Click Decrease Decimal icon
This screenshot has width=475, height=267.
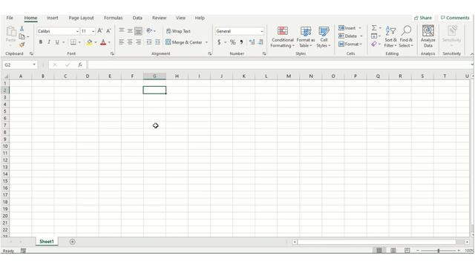click(261, 42)
